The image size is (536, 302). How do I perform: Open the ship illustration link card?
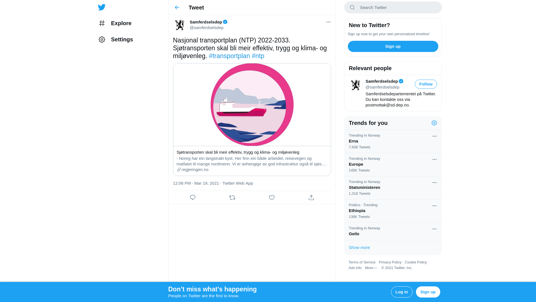click(x=252, y=120)
